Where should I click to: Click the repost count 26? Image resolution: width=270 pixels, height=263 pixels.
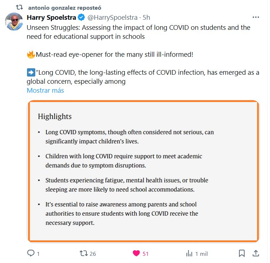pyautogui.click(x=93, y=254)
